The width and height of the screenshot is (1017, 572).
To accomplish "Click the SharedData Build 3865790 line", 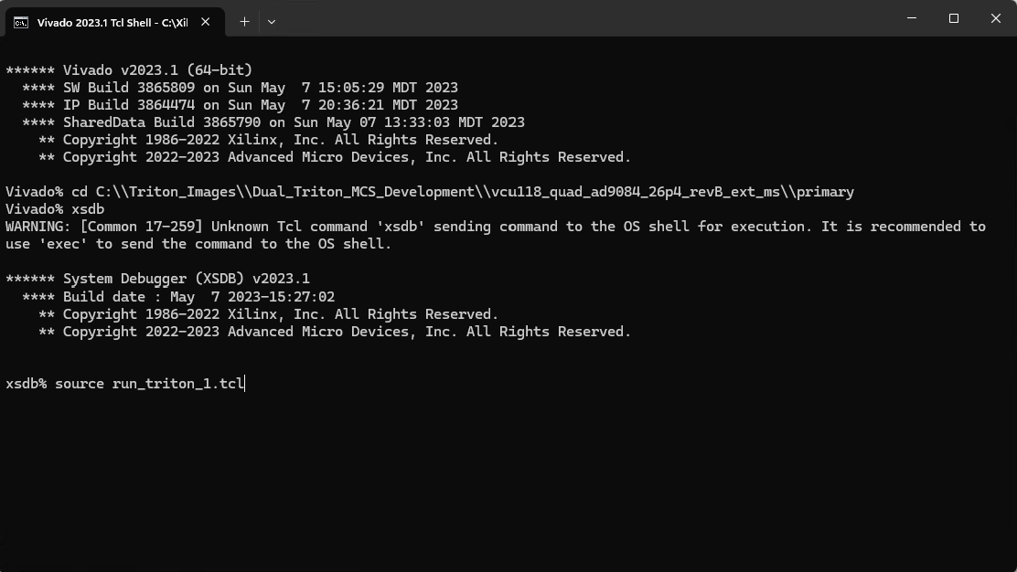I will coord(273,122).
